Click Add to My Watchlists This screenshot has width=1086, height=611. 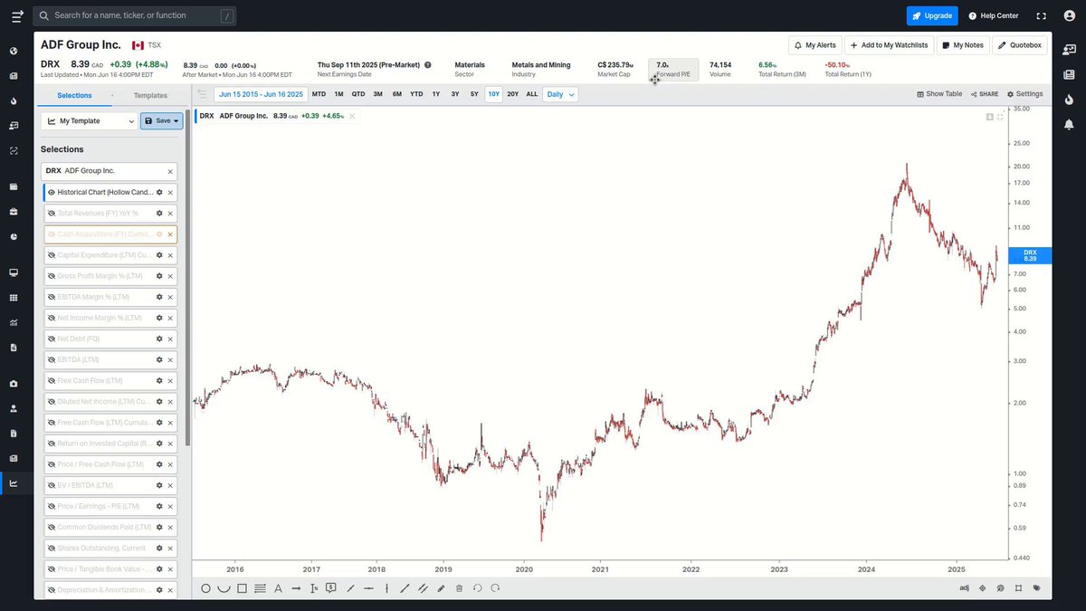tap(889, 45)
